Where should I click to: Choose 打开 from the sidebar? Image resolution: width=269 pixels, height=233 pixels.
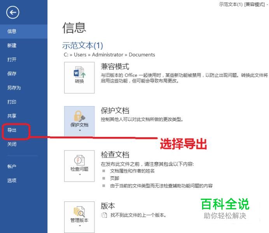pyautogui.click(x=12, y=60)
